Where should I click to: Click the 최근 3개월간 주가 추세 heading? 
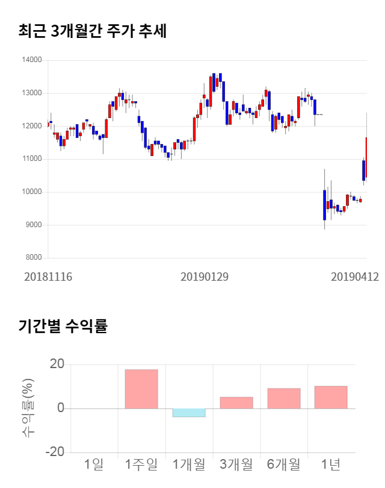pos(93,31)
